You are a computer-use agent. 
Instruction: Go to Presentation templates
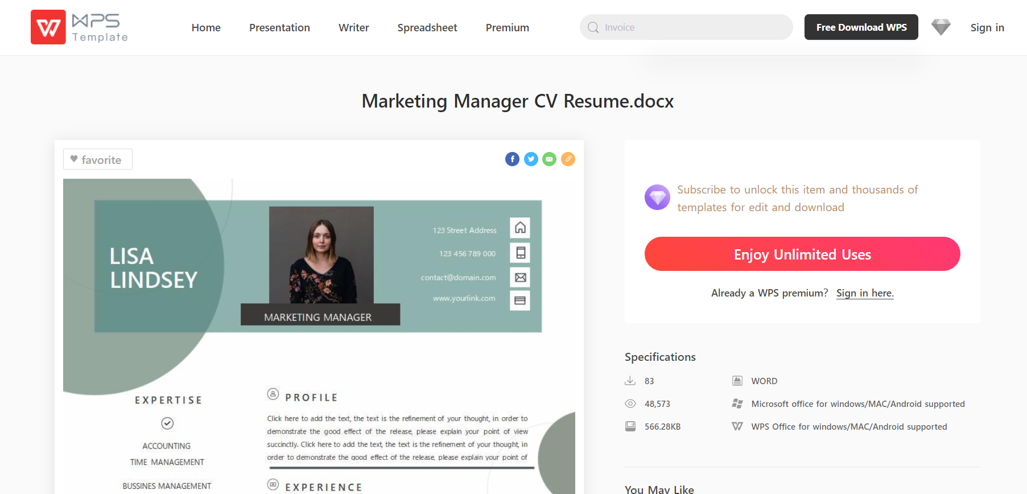(279, 27)
